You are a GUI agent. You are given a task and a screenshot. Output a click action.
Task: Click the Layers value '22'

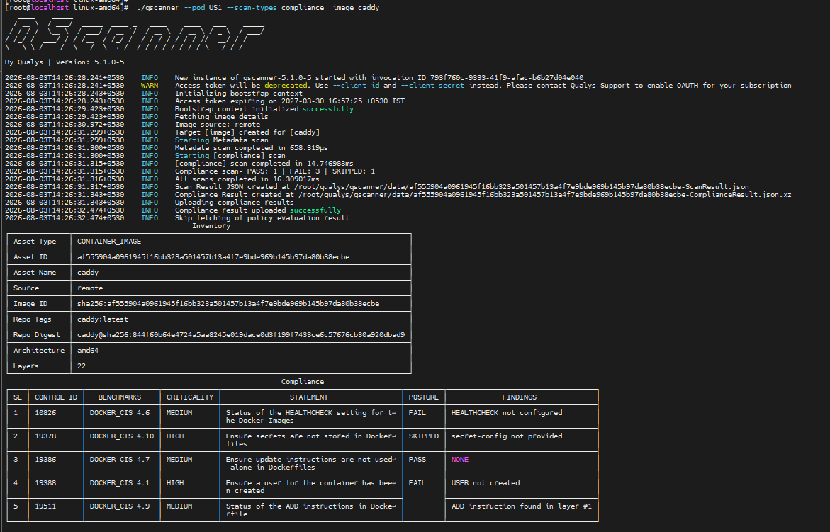pyautogui.click(x=82, y=366)
